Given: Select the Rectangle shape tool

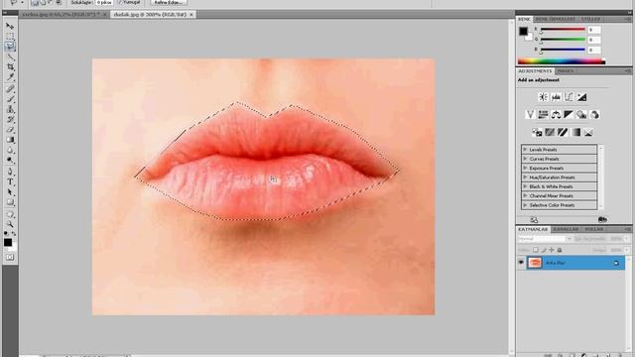Looking at the screenshot, I should (10, 202).
